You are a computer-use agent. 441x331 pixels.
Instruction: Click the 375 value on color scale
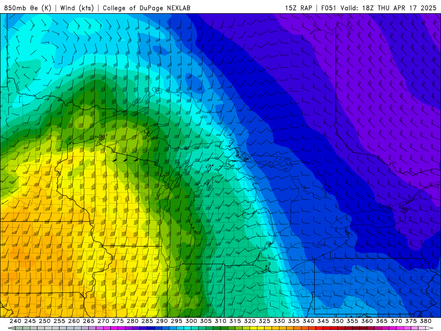(x=411, y=321)
